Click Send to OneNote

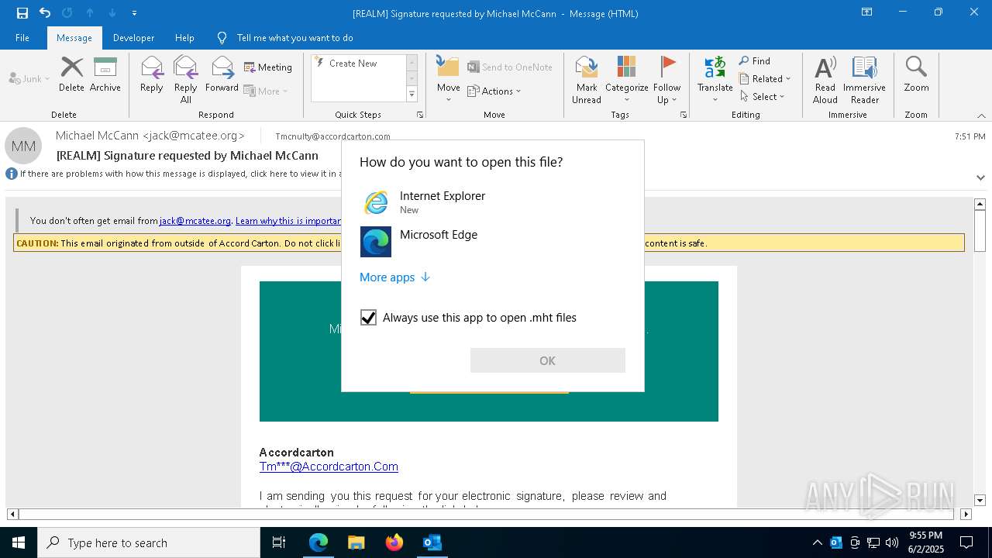(510, 67)
